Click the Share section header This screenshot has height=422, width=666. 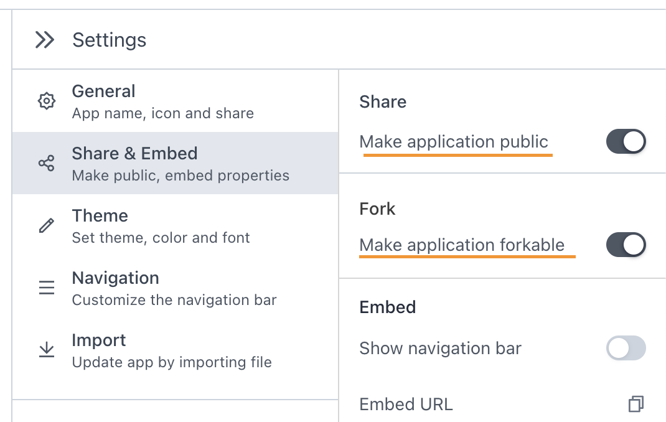[x=382, y=101]
